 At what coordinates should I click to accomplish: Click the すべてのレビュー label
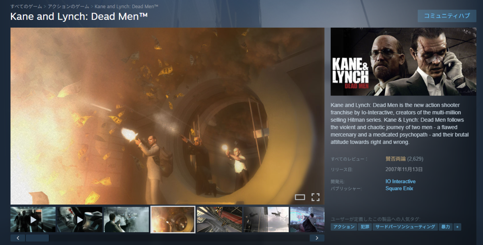coord(349,159)
